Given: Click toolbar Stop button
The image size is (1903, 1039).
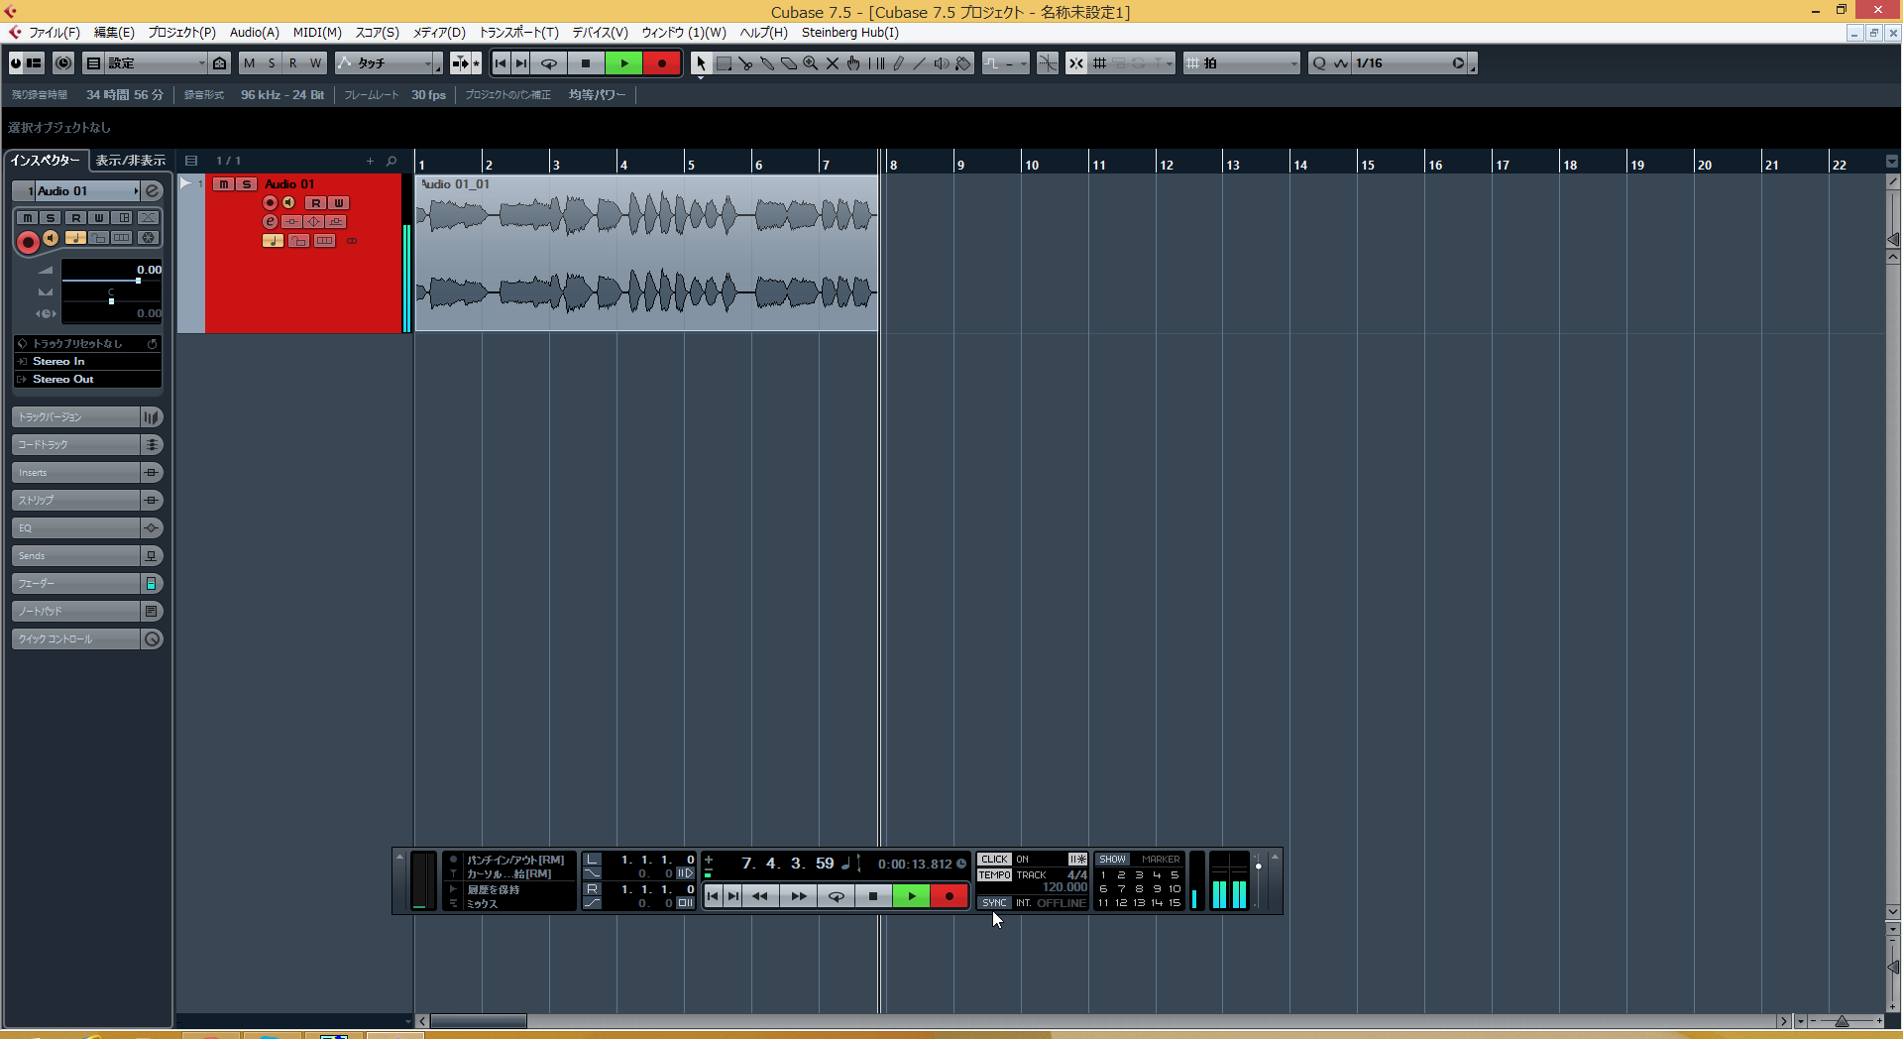Looking at the screenshot, I should click(586, 63).
